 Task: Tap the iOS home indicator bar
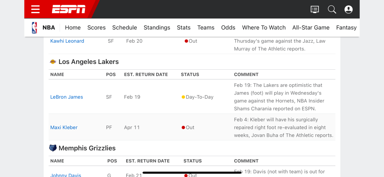tap(192, 173)
